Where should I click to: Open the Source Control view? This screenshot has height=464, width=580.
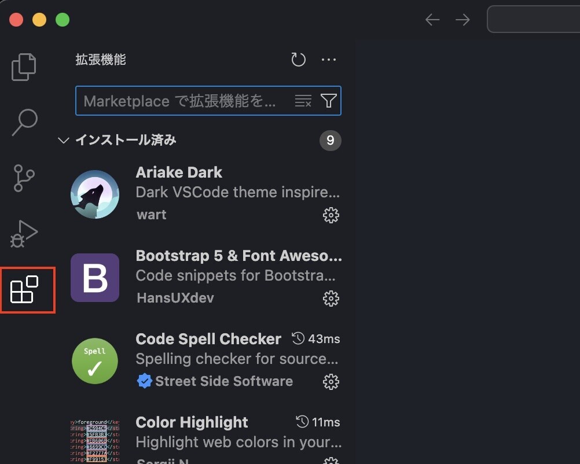(24, 178)
